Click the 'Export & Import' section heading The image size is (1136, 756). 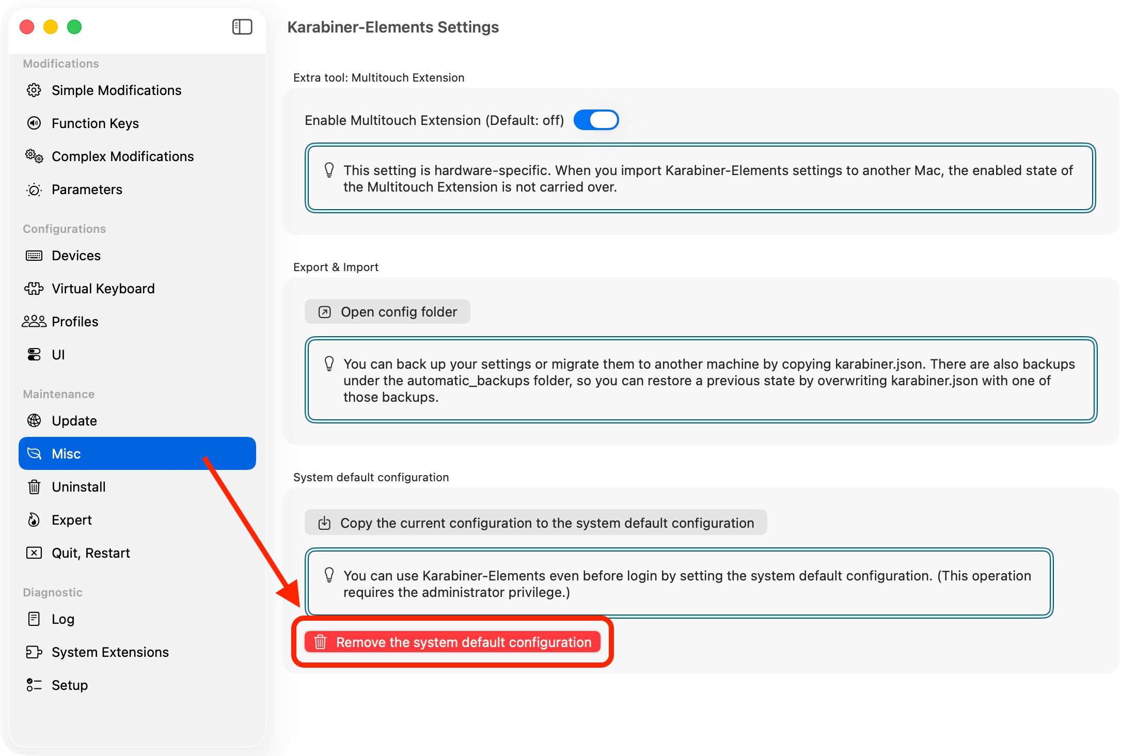[336, 267]
